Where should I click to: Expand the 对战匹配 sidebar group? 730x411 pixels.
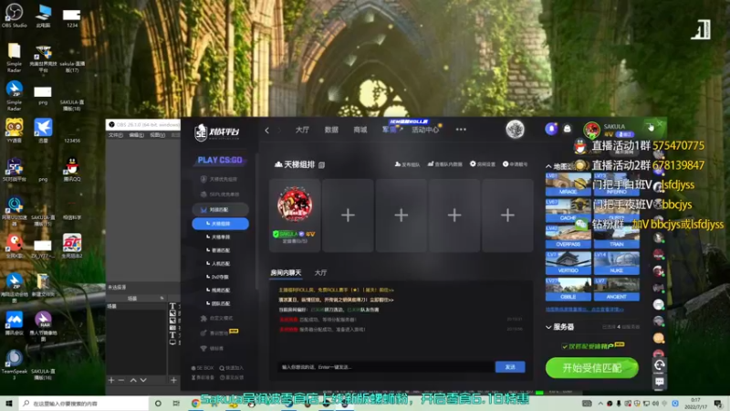tap(220, 210)
